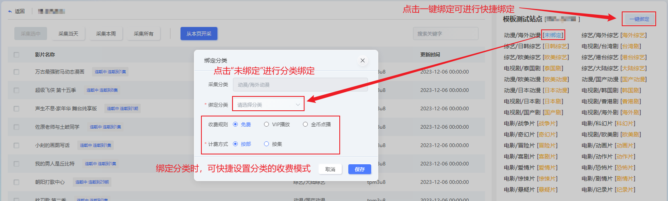Click 取消 to cancel binding
This screenshot has height=201, width=668.
pos(330,169)
